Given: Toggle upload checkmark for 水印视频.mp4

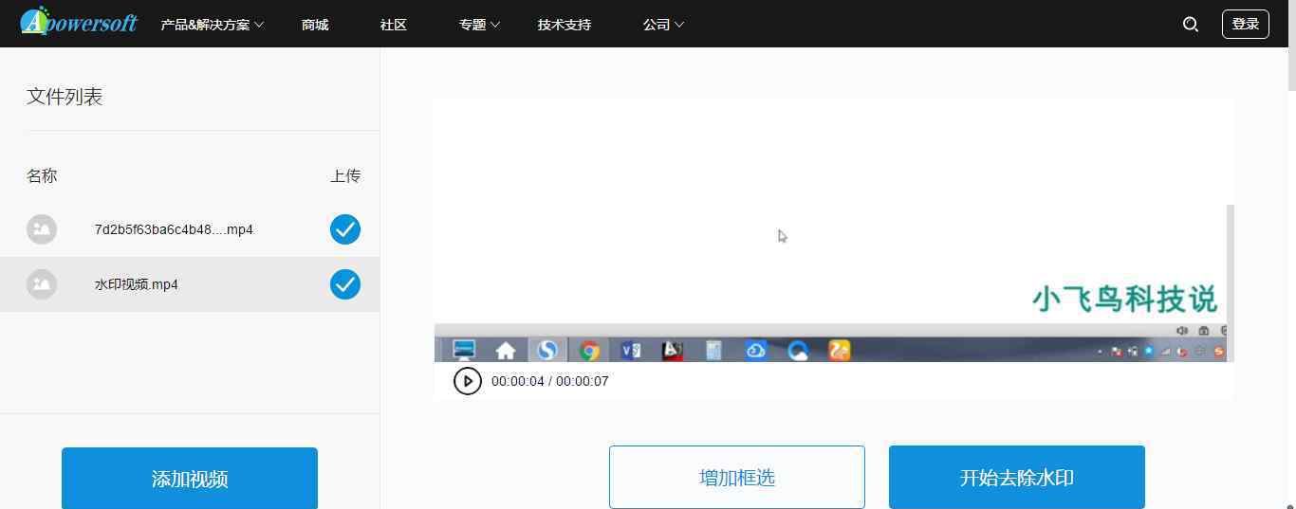Looking at the screenshot, I should (345, 284).
